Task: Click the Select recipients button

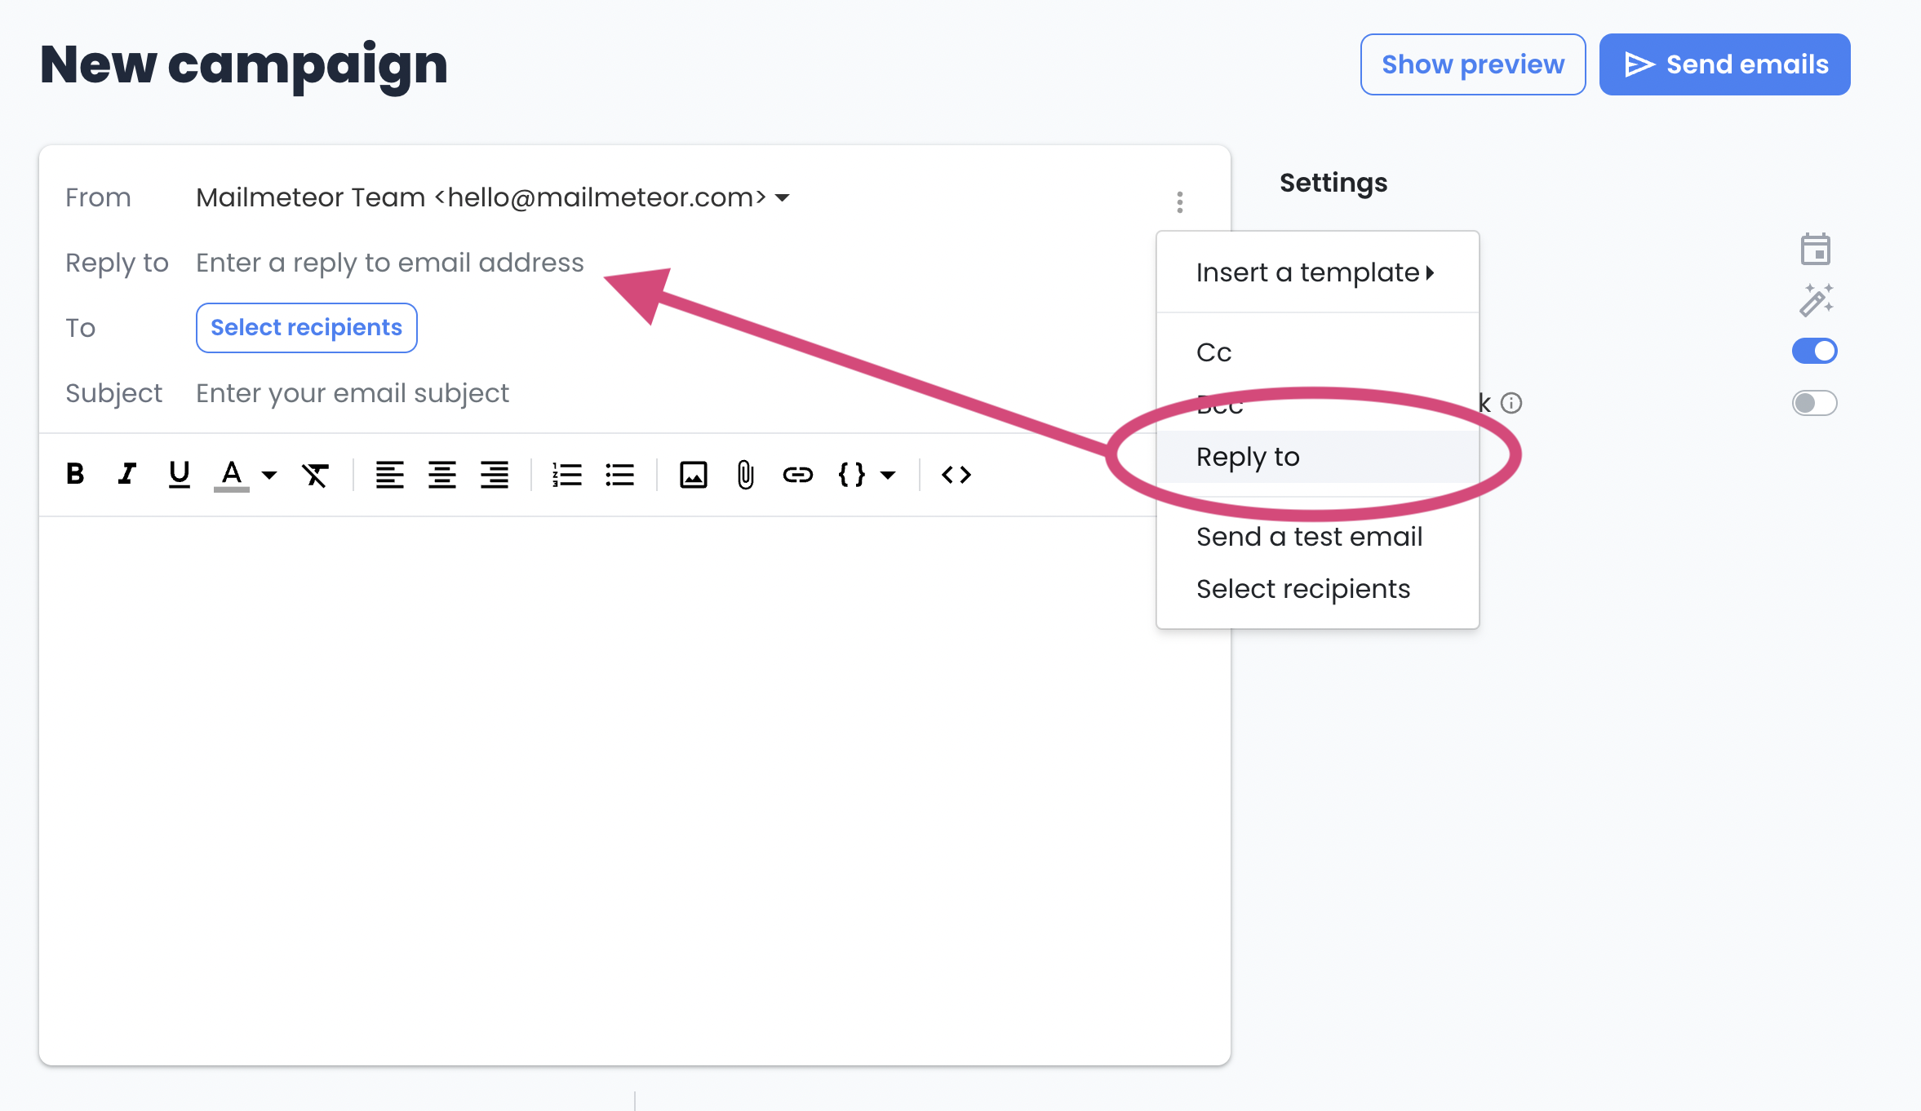Action: point(305,326)
